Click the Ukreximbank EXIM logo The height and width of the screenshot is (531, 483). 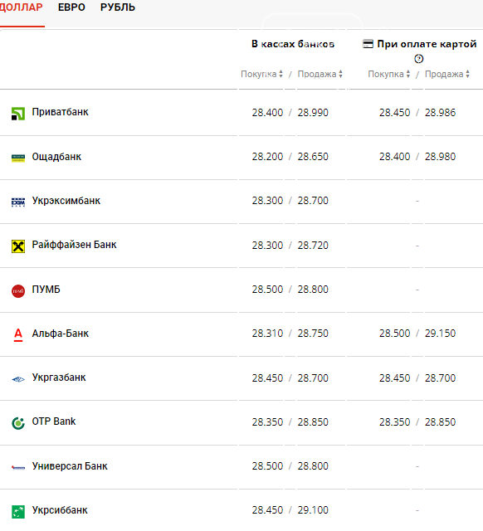[x=18, y=202]
